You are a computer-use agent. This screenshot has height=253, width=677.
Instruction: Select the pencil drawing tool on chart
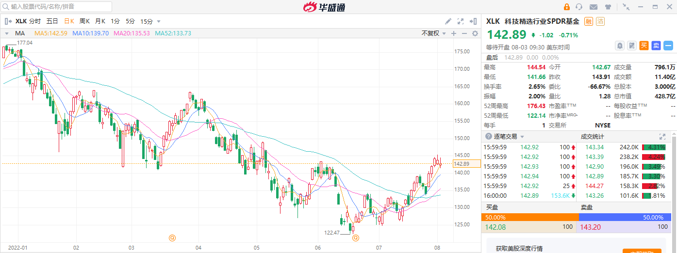point(448,21)
